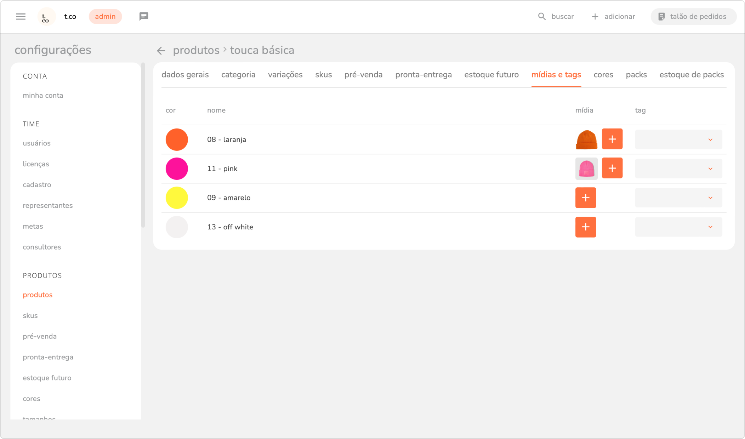Open tag dropdown for 13 - off white

pyautogui.click(x=678, y=227)
